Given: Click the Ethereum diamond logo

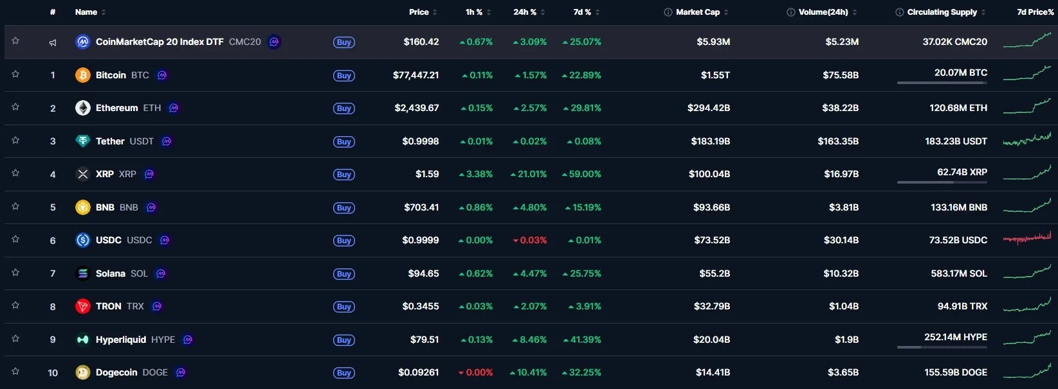Looking at the screenshot, I should [83, 108].
